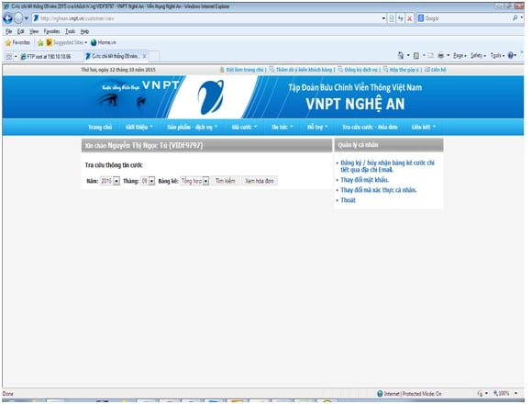Open the recent pages dropdown beside Forward
532x404 pixels.
pyautogui.click(x=26, y=18)
